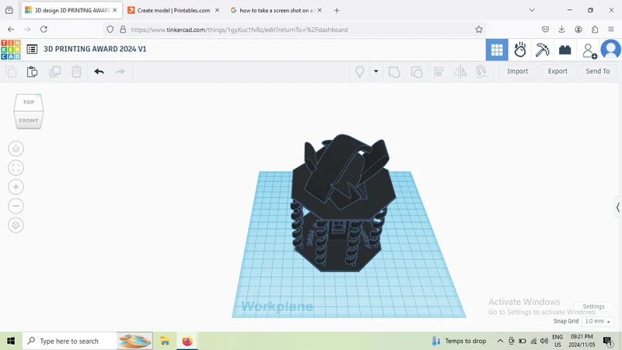This screenshot has height=350, width=622.
Task: Toggle orthographic perspective view cube icon
Action: (16, 225)
